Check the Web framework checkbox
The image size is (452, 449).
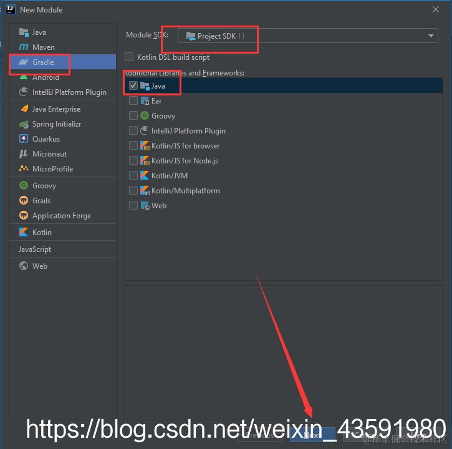[x=133, y=205]
